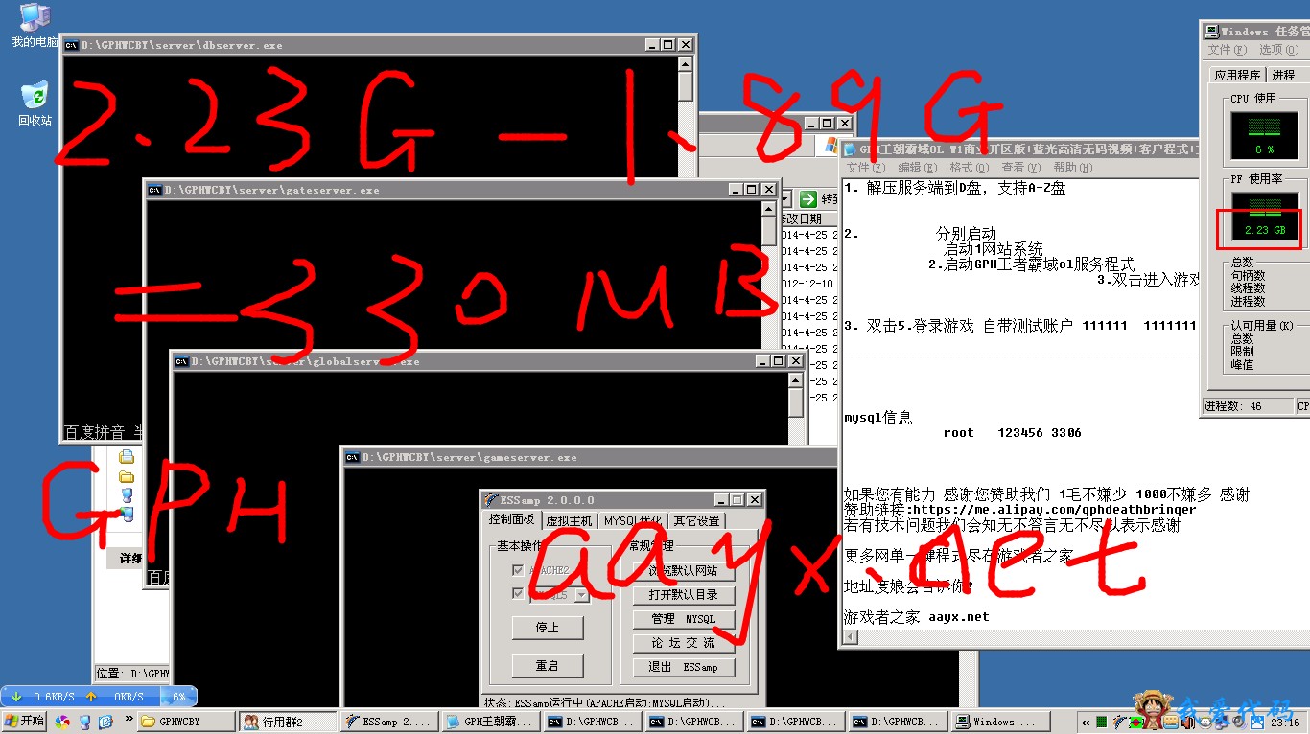
Task: Click 'mysql信息' line in Notepad
Action: tap(877, 418)
